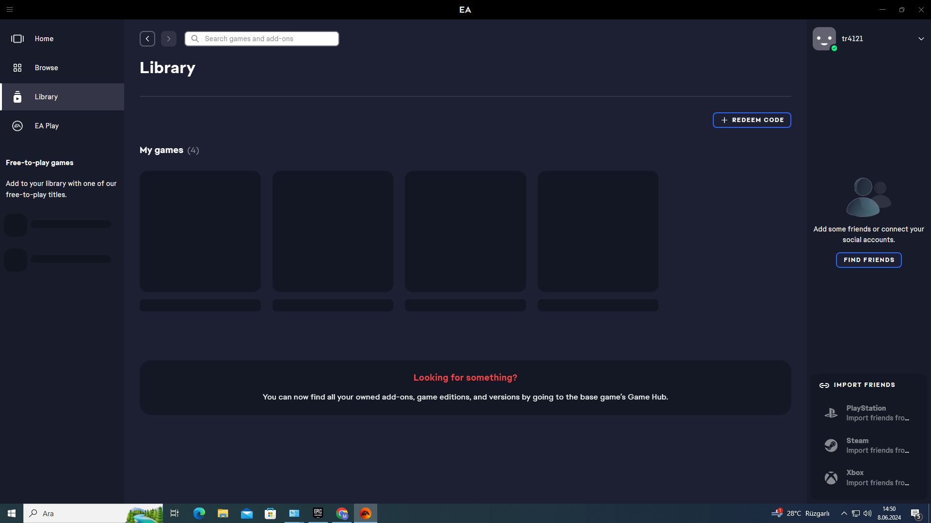Open the tr4121 profile avatar
This screenshot has height=523, width=931.
point(824,39)
